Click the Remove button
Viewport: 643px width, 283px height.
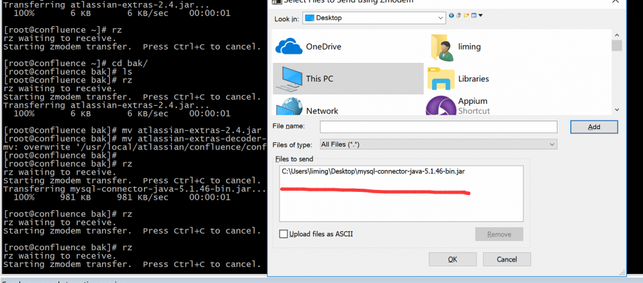pos(499,234)
